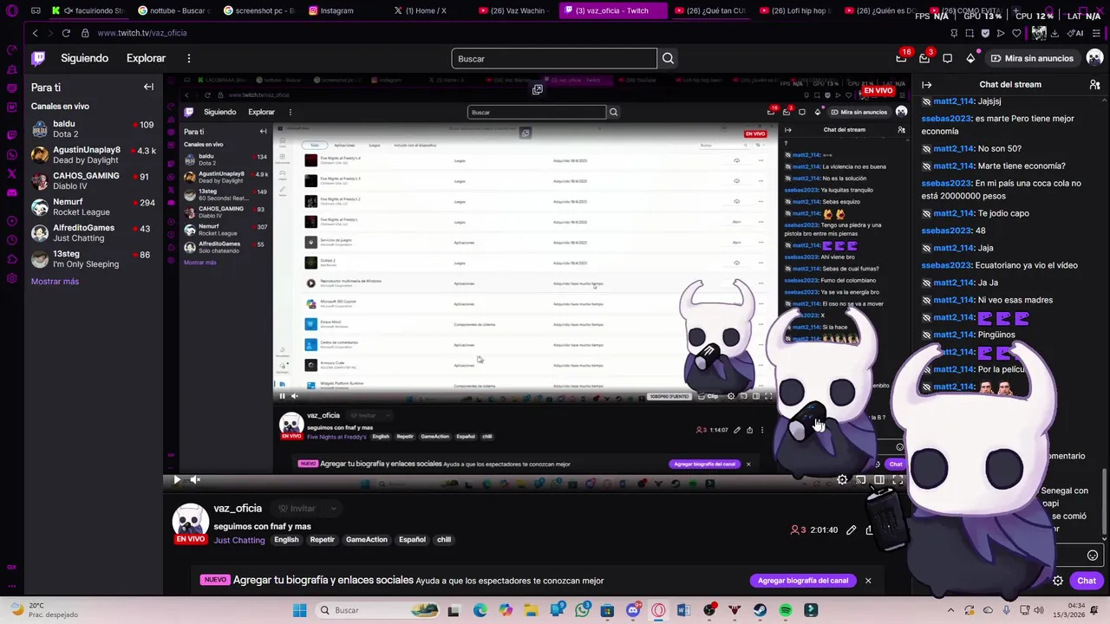Click the Invitar button
The image size is (1110, 624).
point(296,509)
